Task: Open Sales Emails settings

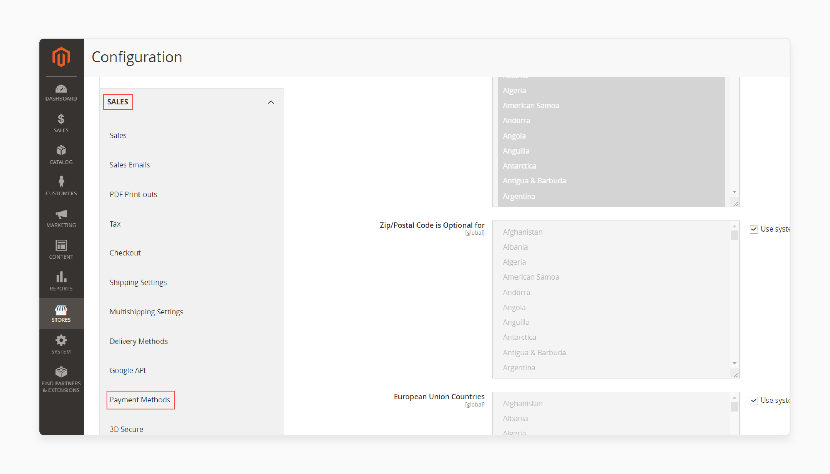Action: (x=130, y=165)
